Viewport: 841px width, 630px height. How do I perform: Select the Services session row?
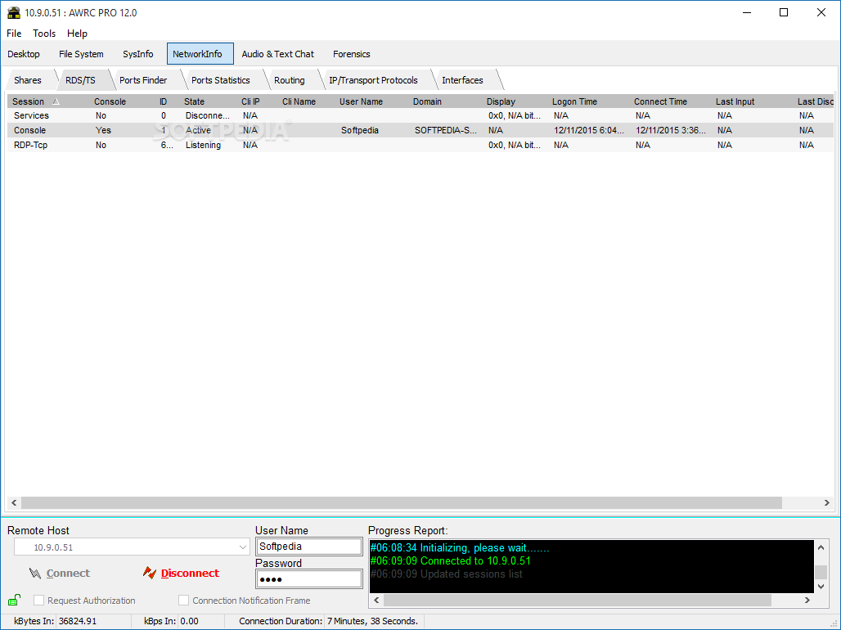(x=420, y=115)
